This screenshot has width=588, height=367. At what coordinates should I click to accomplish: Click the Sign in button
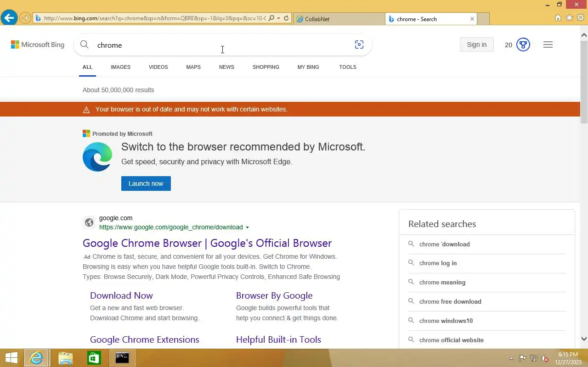[476, 44]
